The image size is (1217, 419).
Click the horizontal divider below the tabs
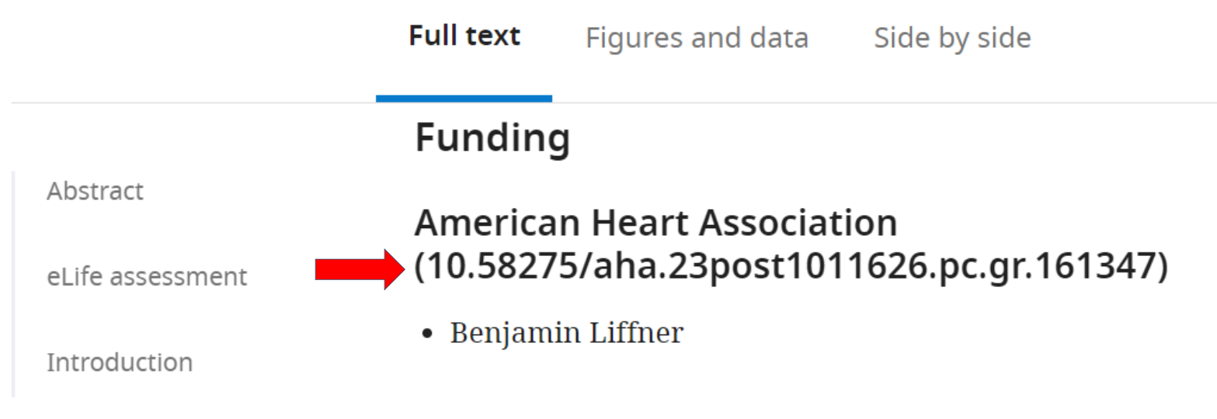pyautogui.click(x=854, y=102)
